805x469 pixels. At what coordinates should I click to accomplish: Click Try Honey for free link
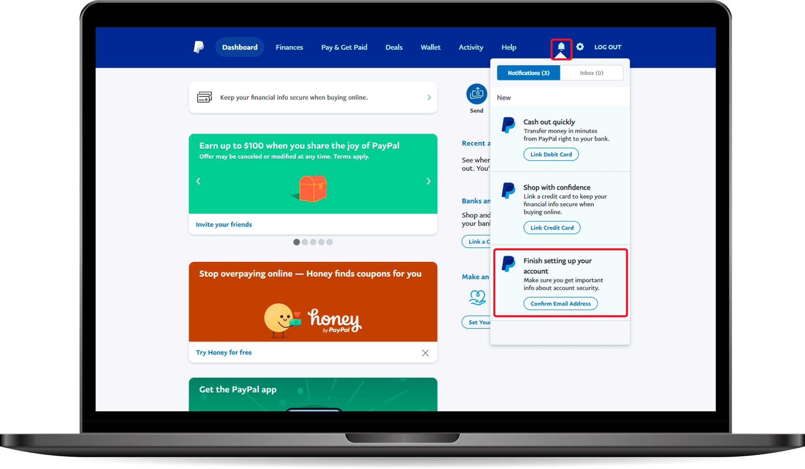pyautogui.click(x=224, y=352)
